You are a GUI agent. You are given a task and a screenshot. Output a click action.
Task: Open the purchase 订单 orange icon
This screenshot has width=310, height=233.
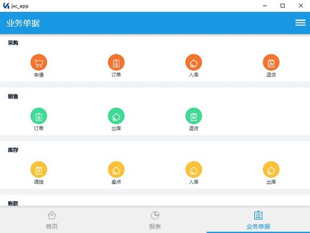(116, 63)
